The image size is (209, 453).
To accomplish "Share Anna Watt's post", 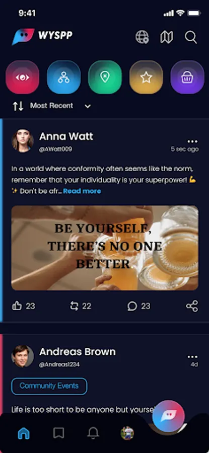I will click(192, 306).
